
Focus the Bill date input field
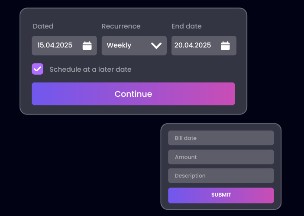[221, 138]
